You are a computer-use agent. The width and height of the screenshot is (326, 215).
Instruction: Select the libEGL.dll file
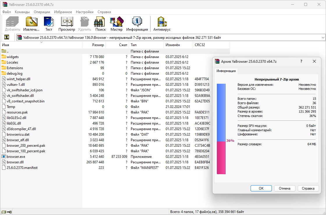[x=14, y=123]
